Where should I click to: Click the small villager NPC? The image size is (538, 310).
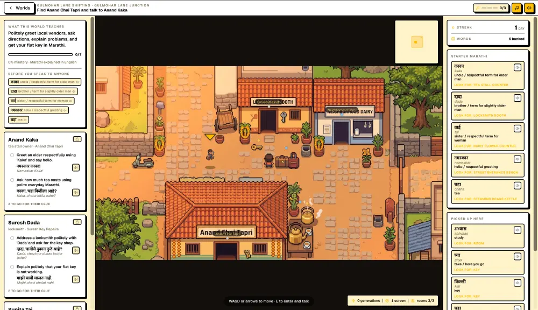pyautogui.click(x=210, y=154)
